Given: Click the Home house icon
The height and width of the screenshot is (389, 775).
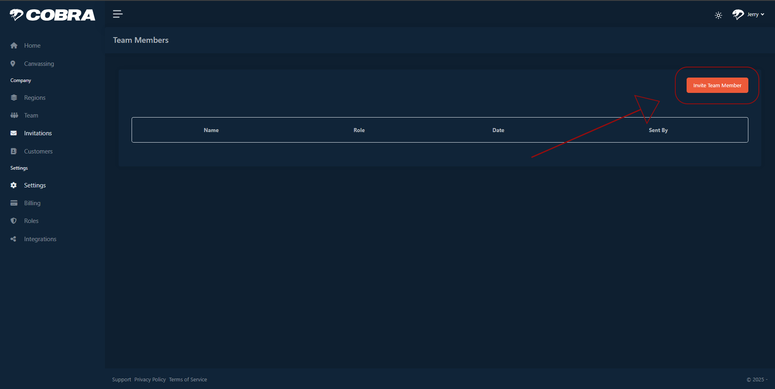Looking at the screenshot, I should coord(14,46).
